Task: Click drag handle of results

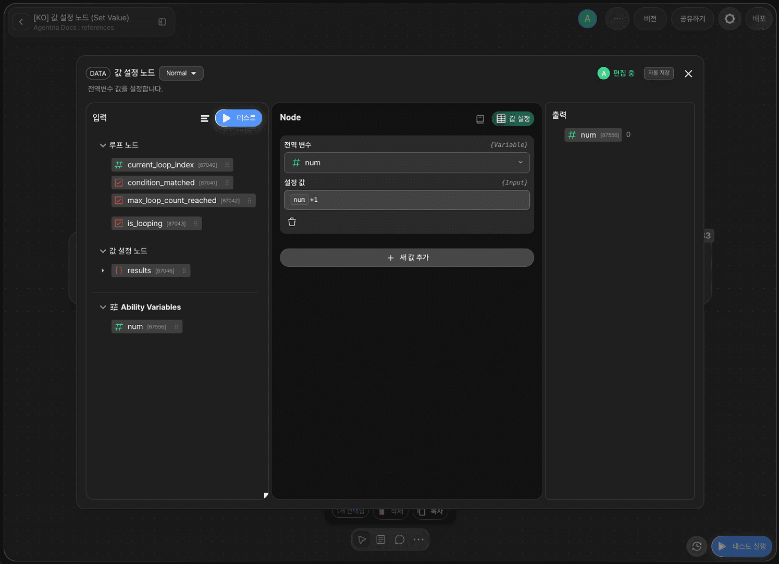Action: (184, 271)
